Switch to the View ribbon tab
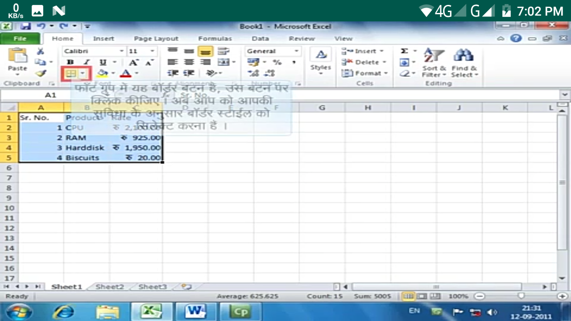 point(343,39)
